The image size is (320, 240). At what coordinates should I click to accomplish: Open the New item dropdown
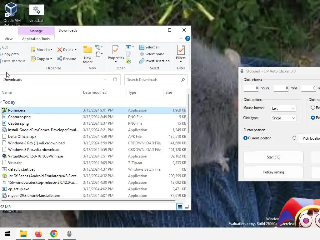coord(99,47)
